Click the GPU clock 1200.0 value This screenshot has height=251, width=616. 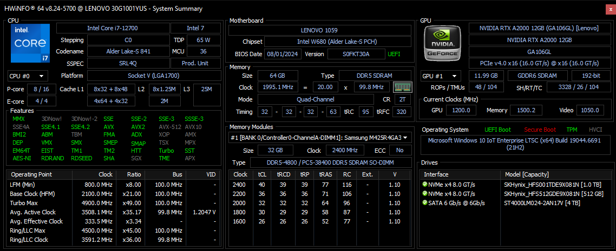pyautogui.click(x=462, y=111)
